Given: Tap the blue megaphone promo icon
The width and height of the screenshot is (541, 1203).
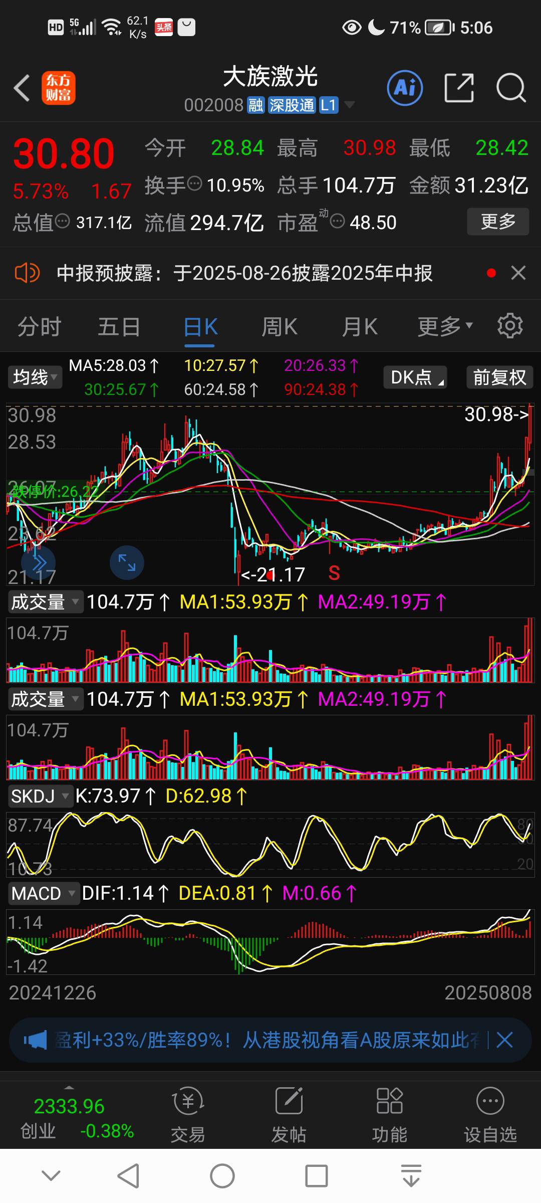Looking at the screenshot, I should [36, 1040].
